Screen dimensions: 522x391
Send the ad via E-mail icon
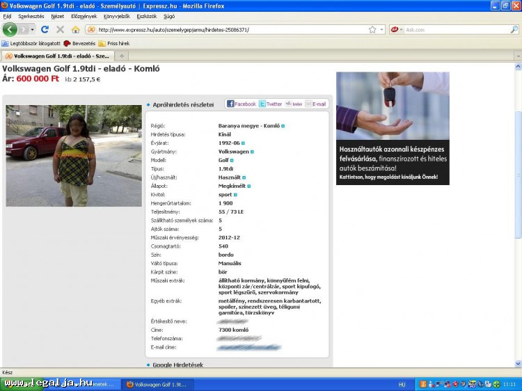pos(315,104)
